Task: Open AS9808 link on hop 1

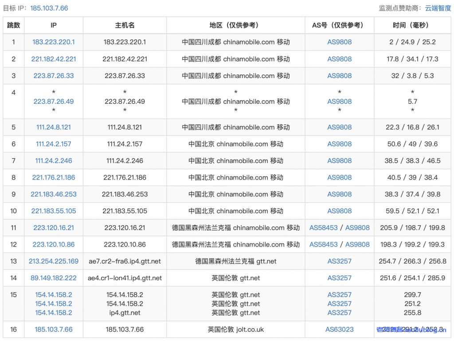Action: 339,42
